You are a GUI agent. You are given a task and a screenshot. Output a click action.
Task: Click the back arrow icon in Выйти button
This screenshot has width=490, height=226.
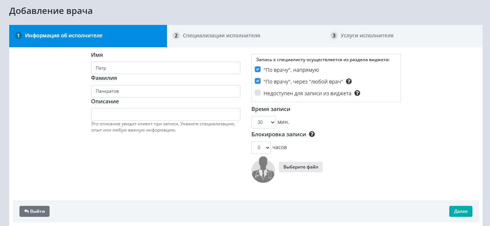(26, 211)
